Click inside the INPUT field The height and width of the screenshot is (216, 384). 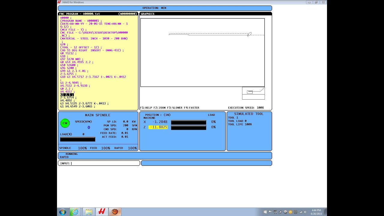coord(99,163)
